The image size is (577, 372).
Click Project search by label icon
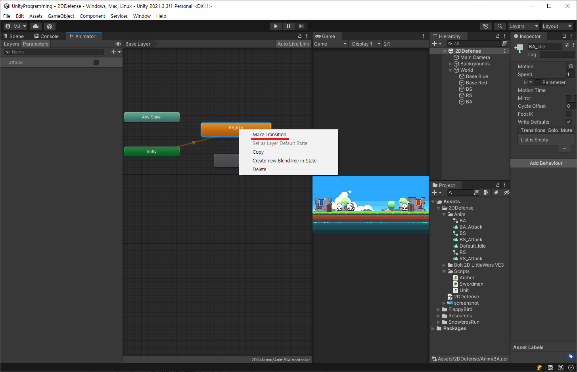[x=496, y=193]
